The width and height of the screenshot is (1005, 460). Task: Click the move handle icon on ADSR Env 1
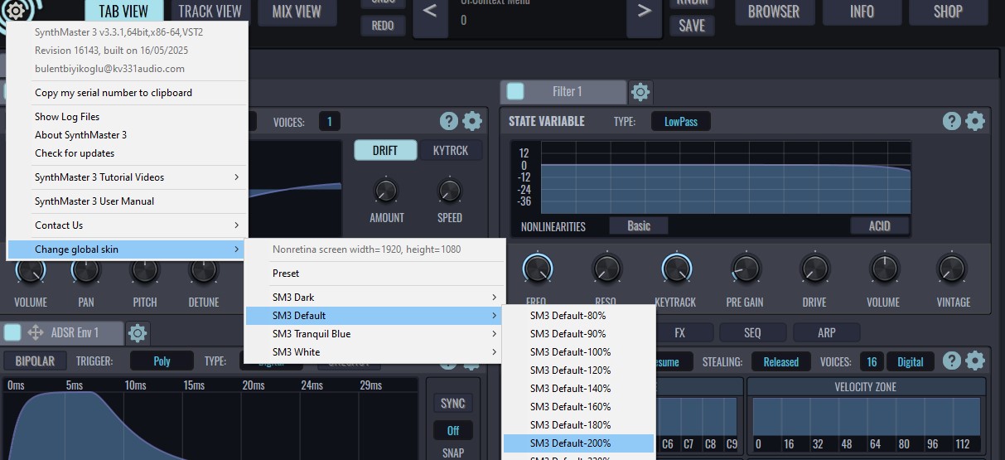click(x=36, y=332)
